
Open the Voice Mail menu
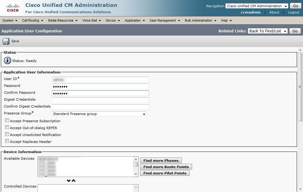pos(92,20)
